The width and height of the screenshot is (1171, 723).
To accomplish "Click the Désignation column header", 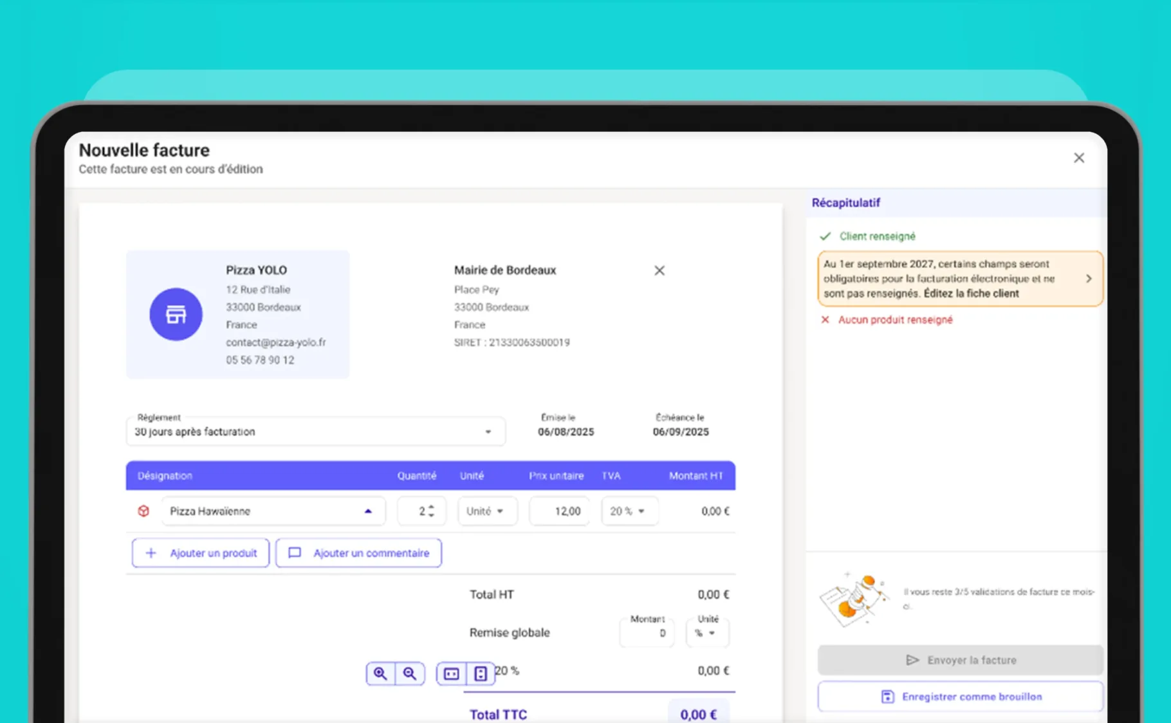I will click(x=165, y=476).
